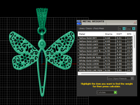
Task: Select the Yellow Gold:14KY row
Action: tap(105, 44)
